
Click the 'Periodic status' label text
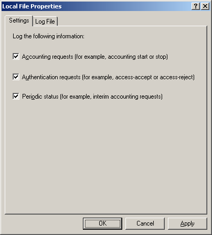click(x=40, y=97)
